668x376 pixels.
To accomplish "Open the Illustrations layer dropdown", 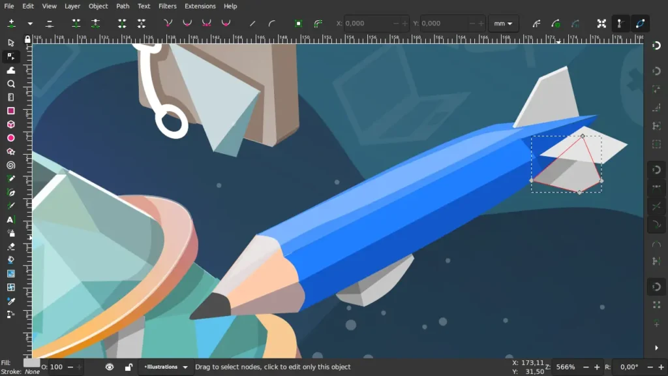I will tap(166, 367).
